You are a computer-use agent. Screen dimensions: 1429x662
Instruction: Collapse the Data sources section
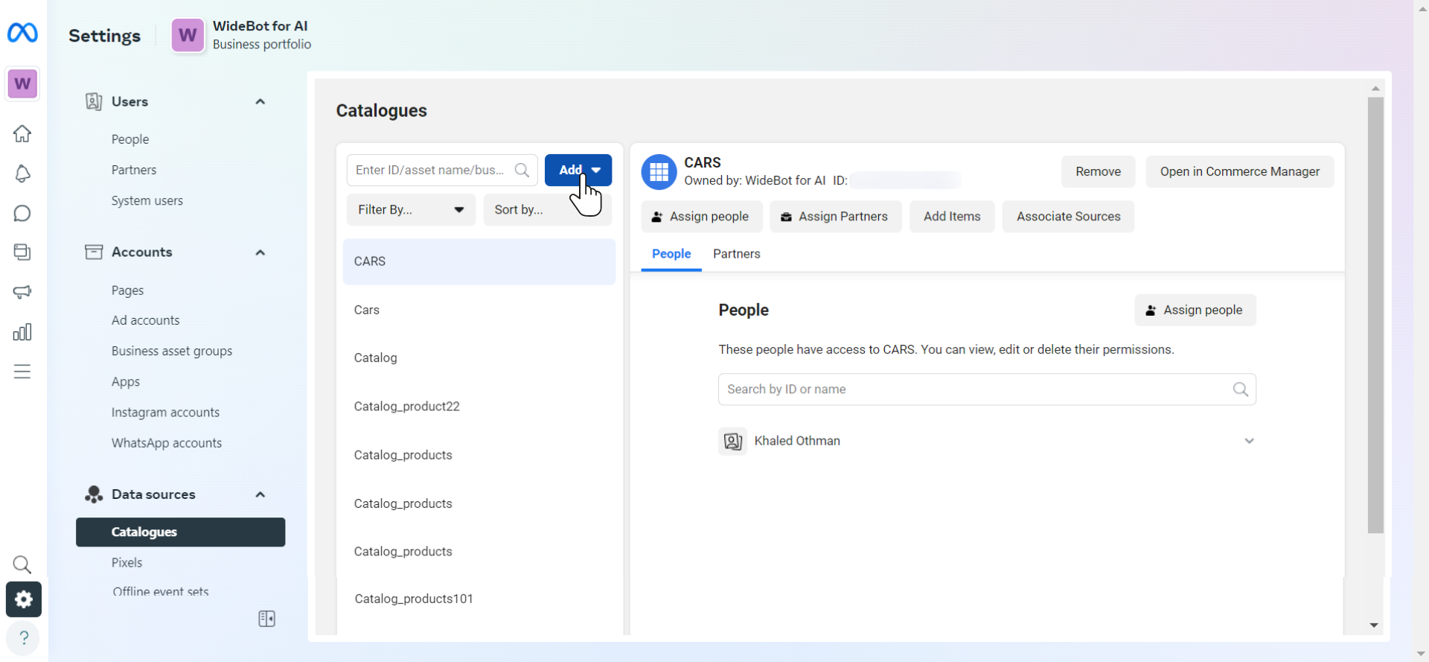[260, 494]
